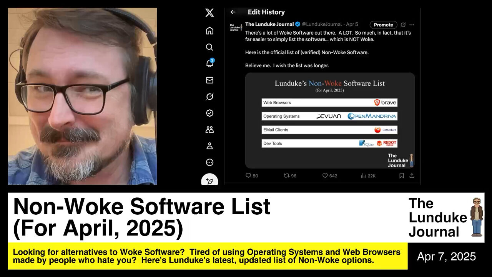Click the tweet share icon
492x277 pixels.
pos(412,175)
